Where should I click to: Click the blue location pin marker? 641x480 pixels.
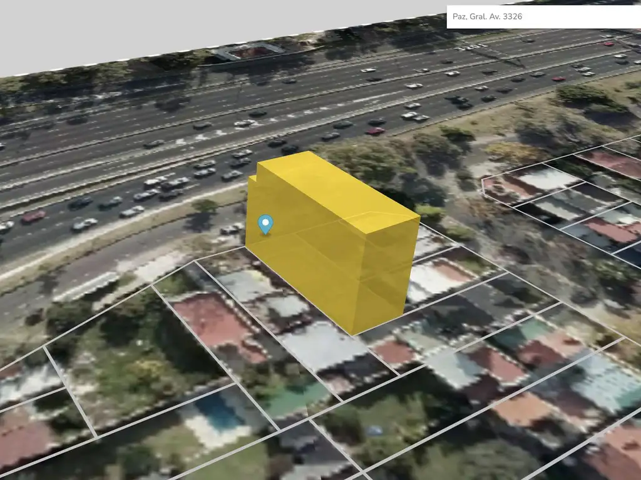266,223
